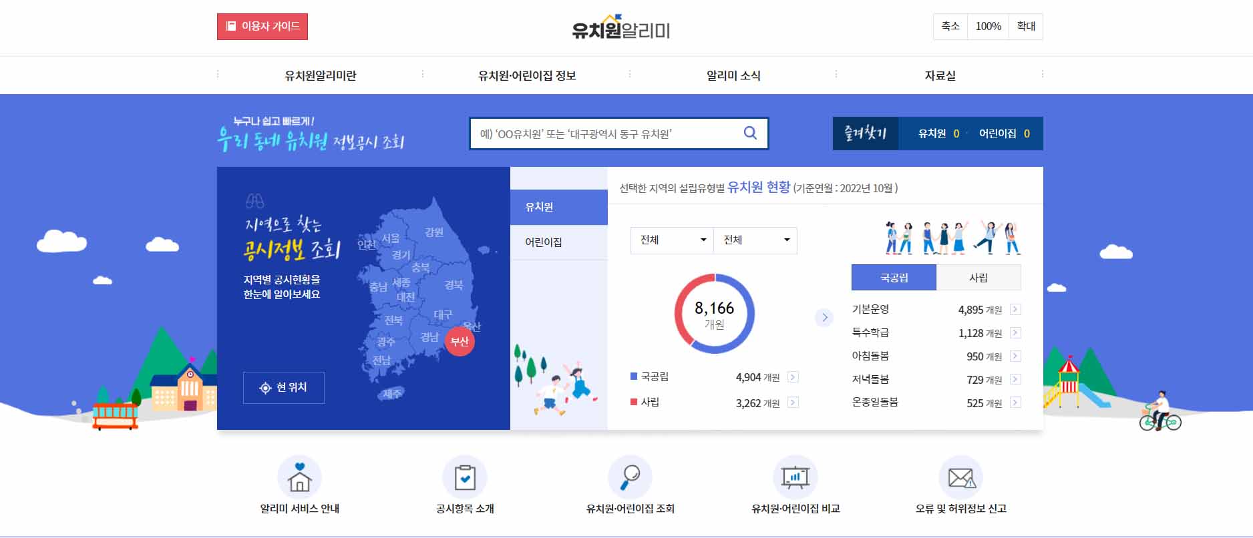Open 오류 및 허위정보 신고 envelope icon
The image size is (1253, 538).
(x=961, y=477)
